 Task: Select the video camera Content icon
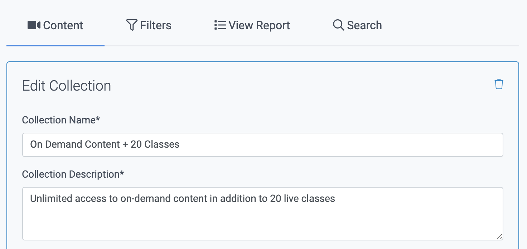34,25
